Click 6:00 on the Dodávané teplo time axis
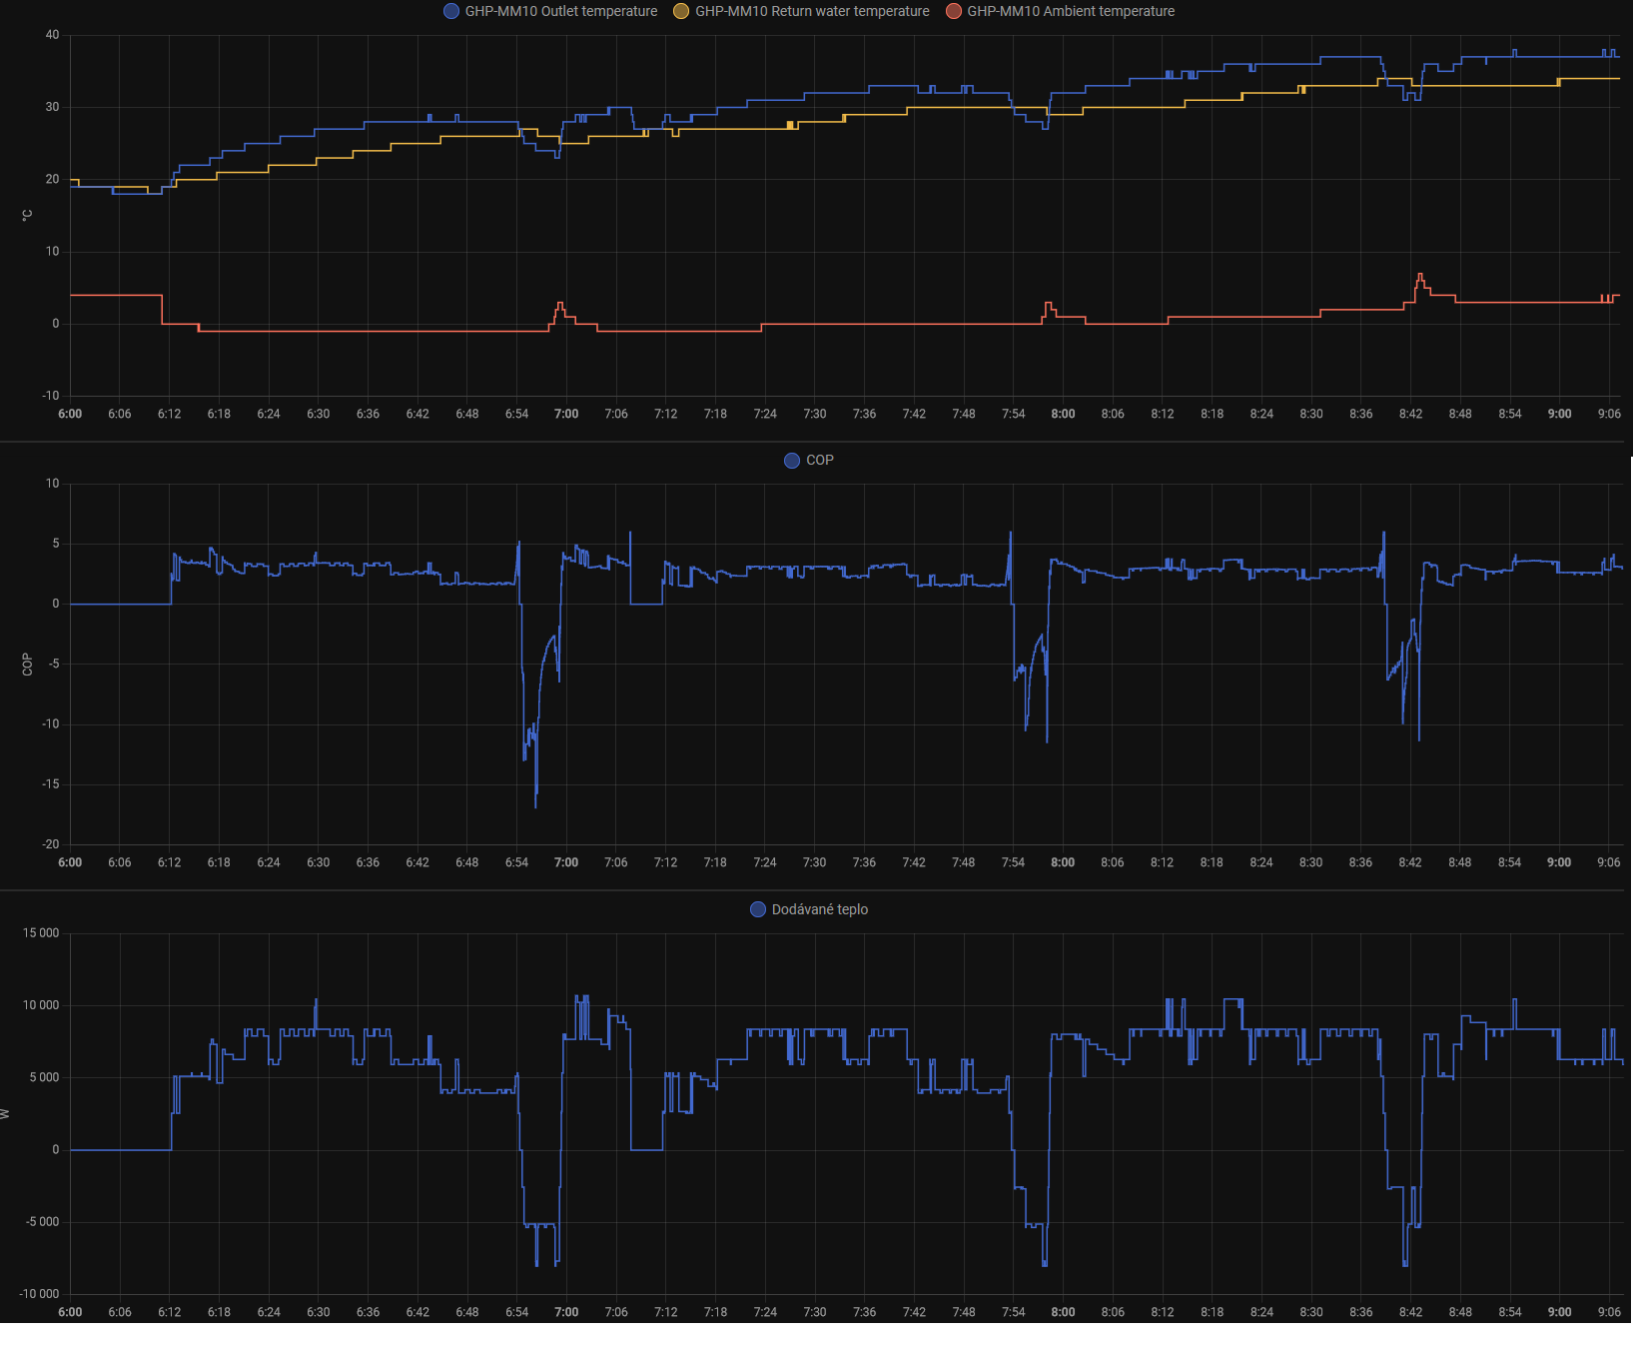This screenshot has width=1637, height=1355. [70, 1312]
